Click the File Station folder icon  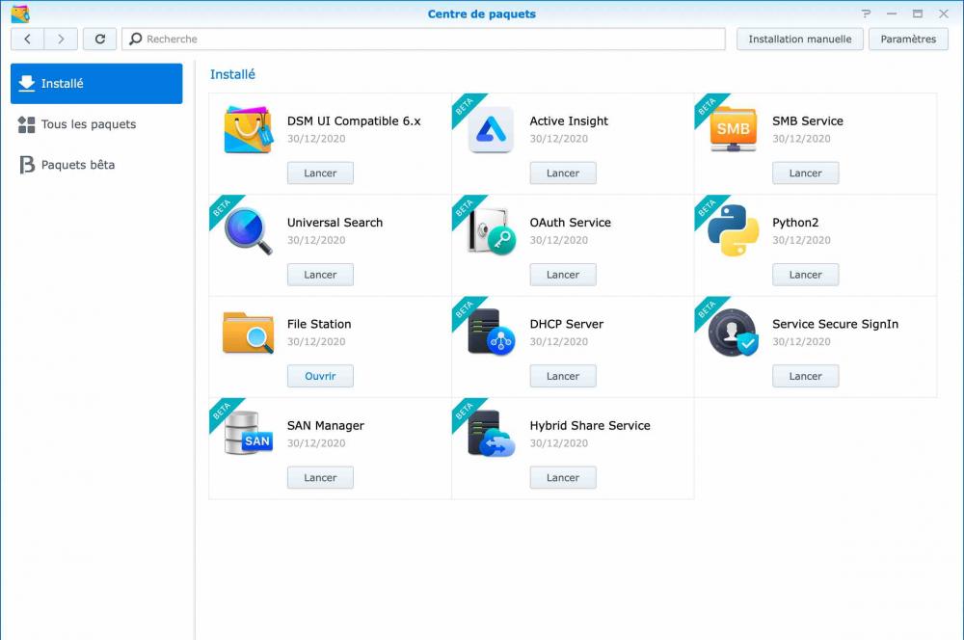tap(248, 333)
